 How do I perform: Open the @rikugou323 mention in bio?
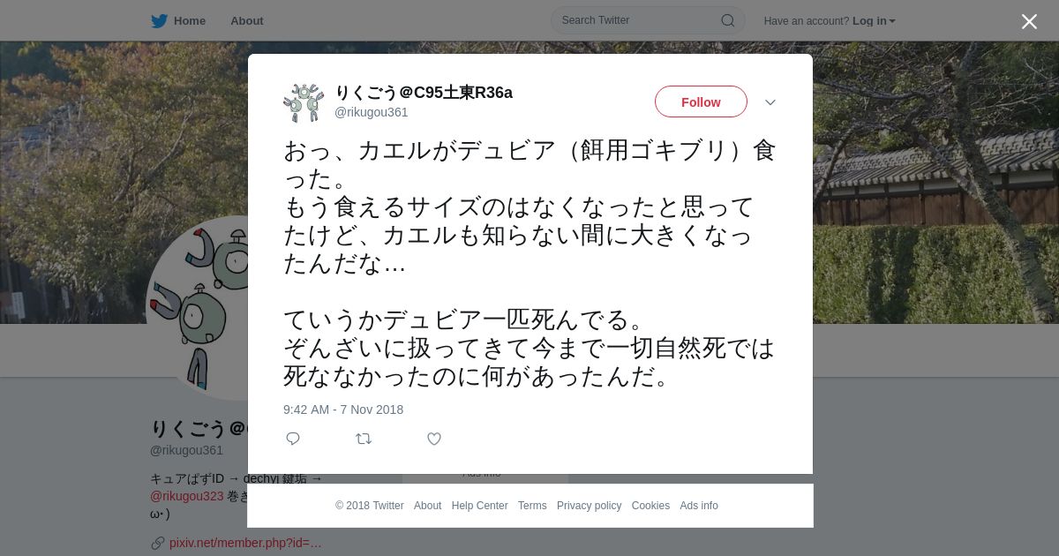[186, 496]
